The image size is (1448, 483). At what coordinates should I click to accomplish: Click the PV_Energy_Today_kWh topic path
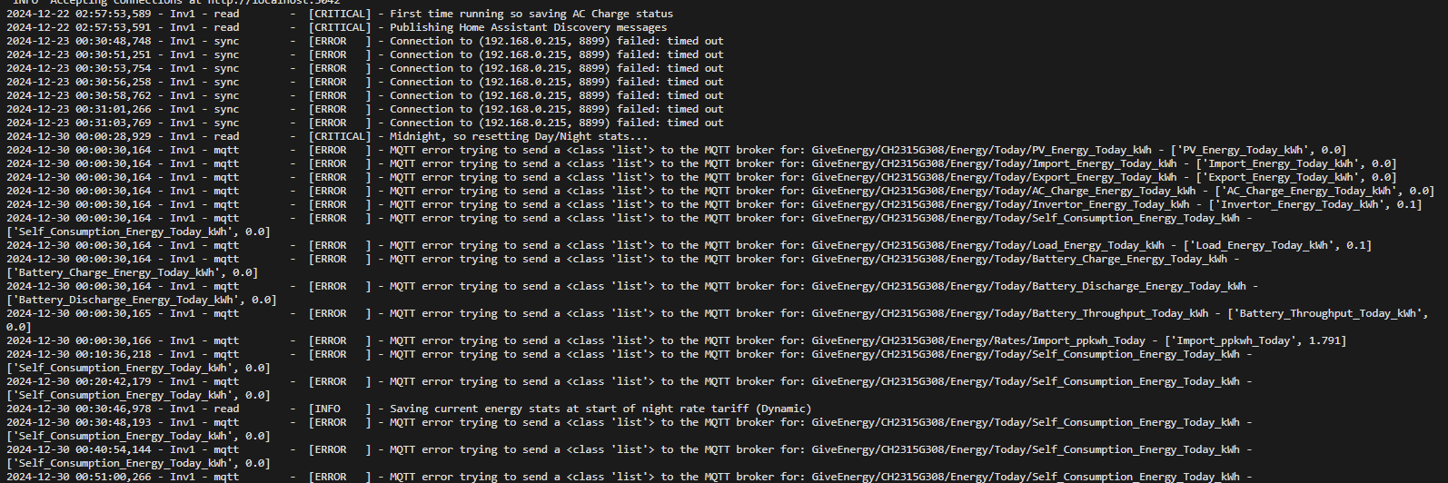tap(981, 150)
